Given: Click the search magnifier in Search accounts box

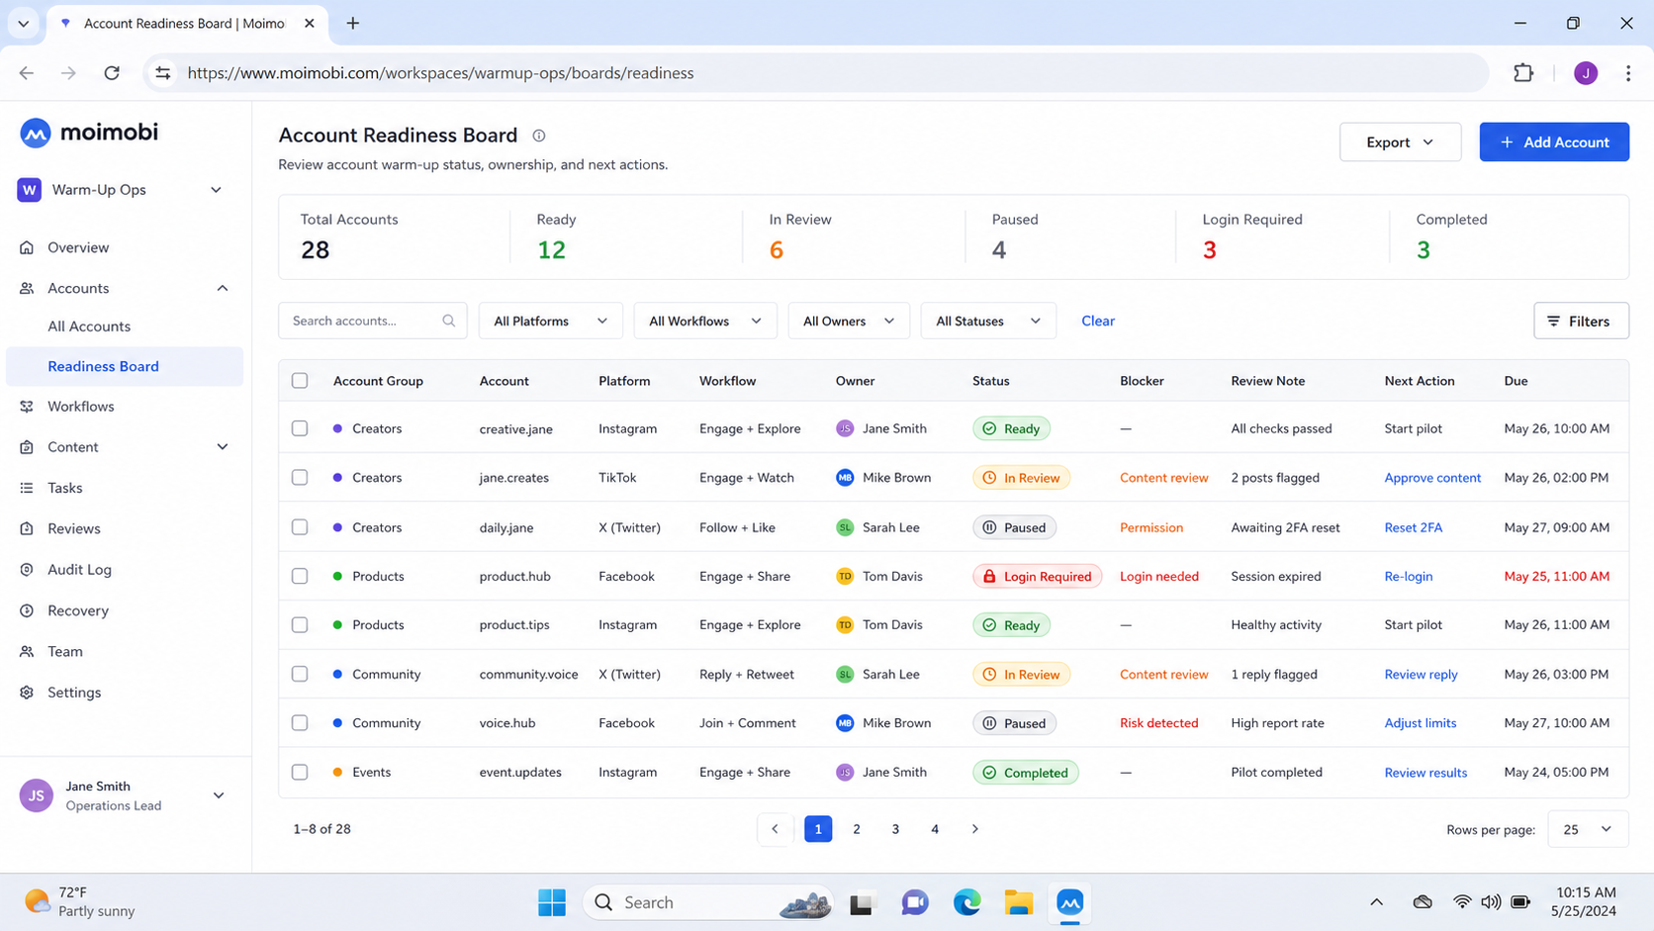Looking at the screenshot, I should [x=449, y=321].
